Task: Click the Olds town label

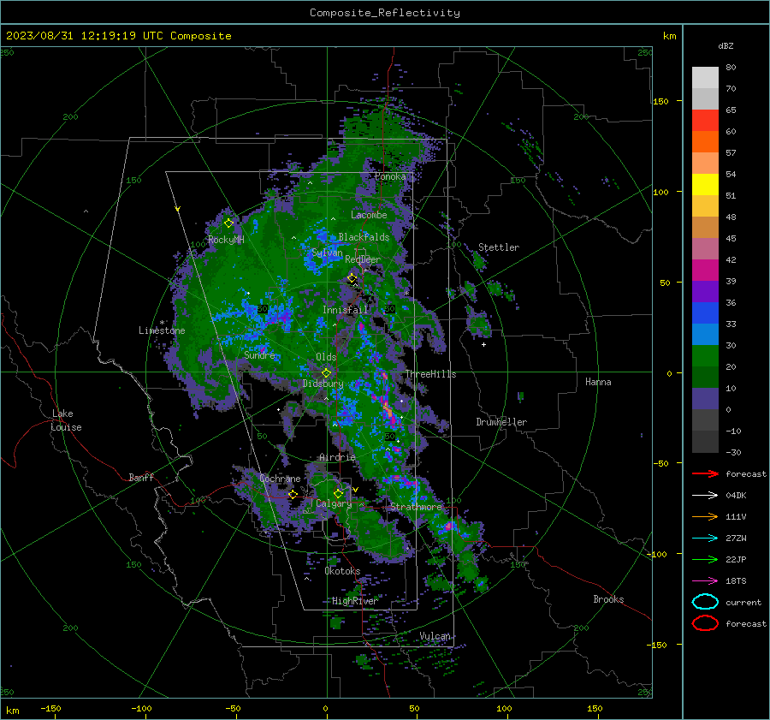Action: (x=326, y=357)
